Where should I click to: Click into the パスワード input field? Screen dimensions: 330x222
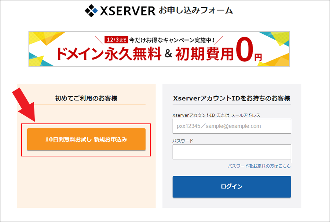[x=232, y=152]
